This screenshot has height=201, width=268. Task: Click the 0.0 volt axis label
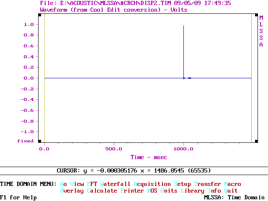[x=29, y=78]
